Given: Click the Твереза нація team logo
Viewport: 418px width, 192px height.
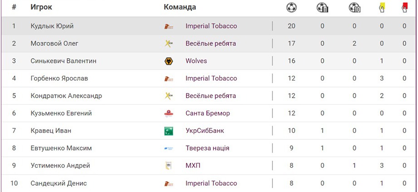Looking at the screenshot, I should point(169,148).
